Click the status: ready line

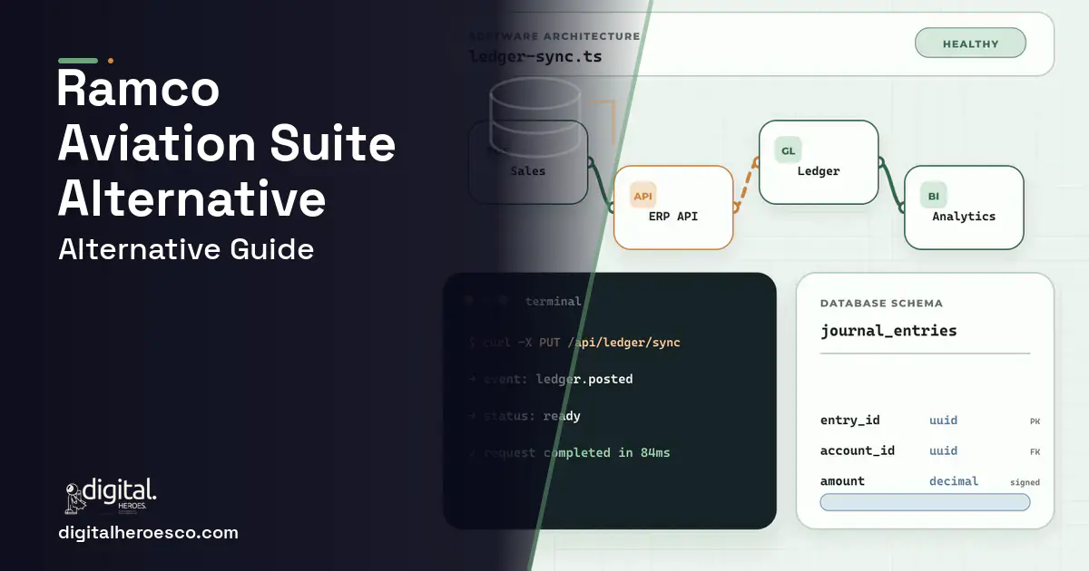pyautogui.click(x=524, y=416)
